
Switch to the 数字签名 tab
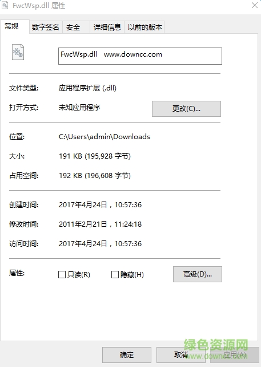(x=46, y=27)
